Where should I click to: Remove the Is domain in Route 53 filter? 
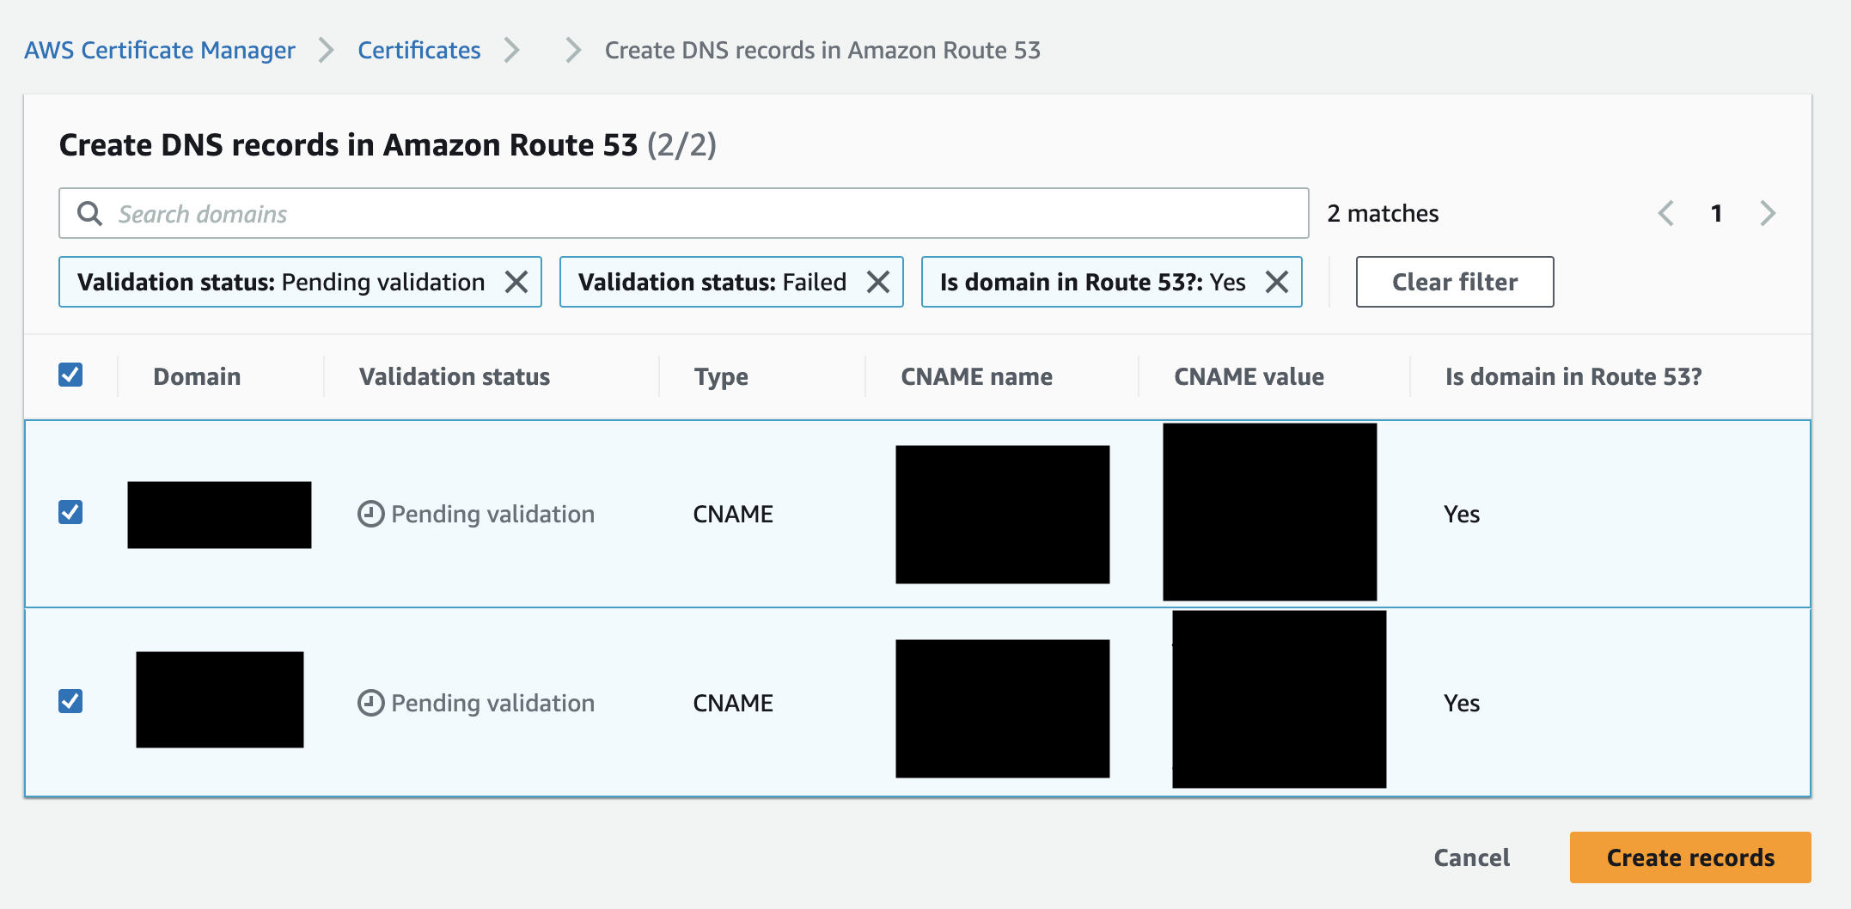[x=1277, y=282]
